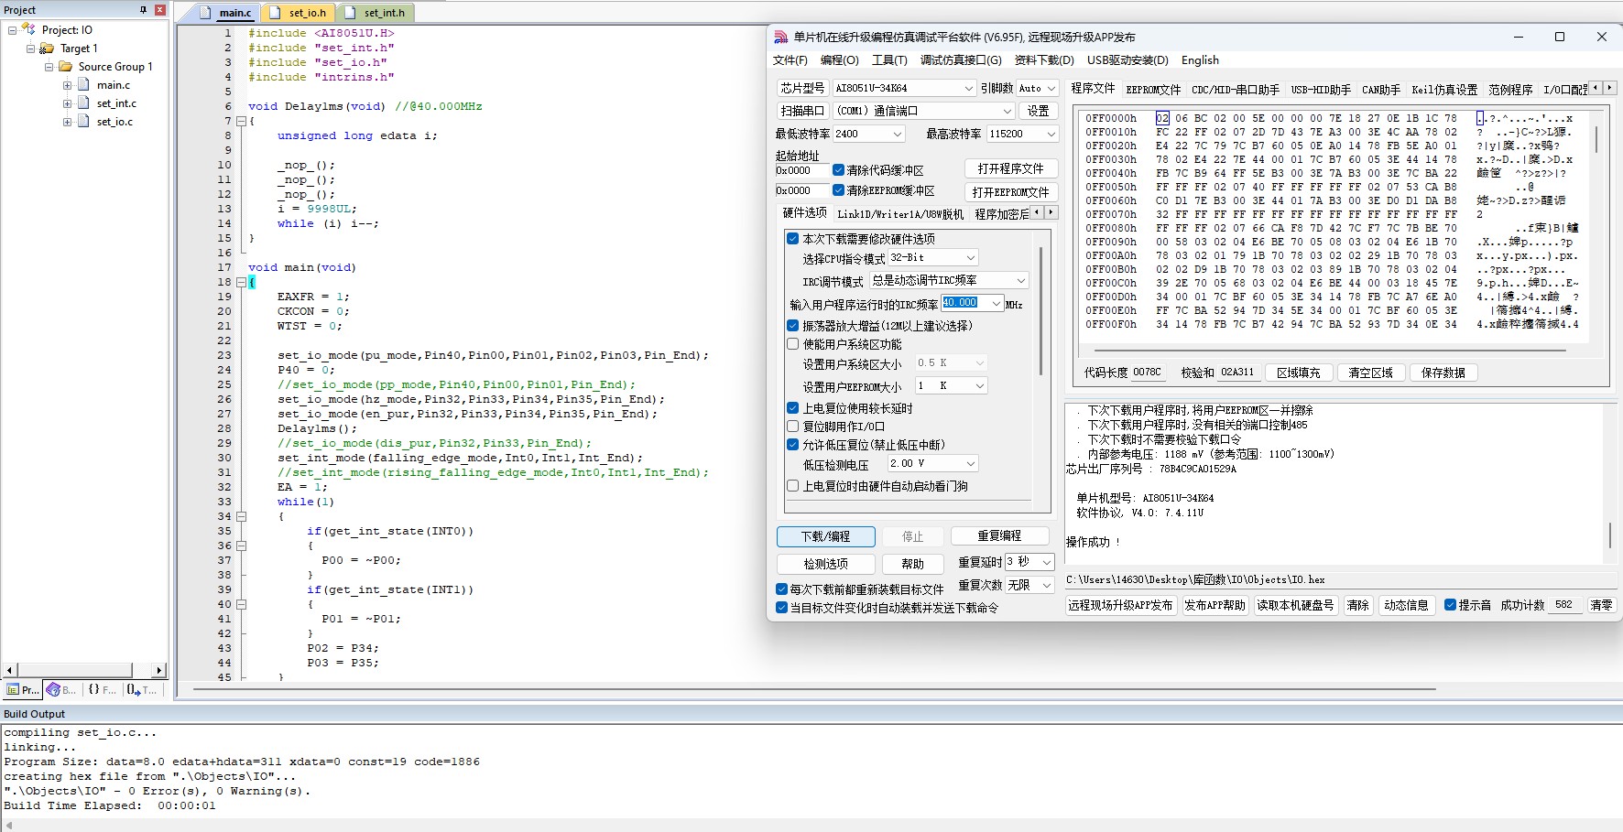The height and width of the screenshot is (832, 1623).
Task: Switch to set_int.h editor tab
Action: click(x=376, y=13)
